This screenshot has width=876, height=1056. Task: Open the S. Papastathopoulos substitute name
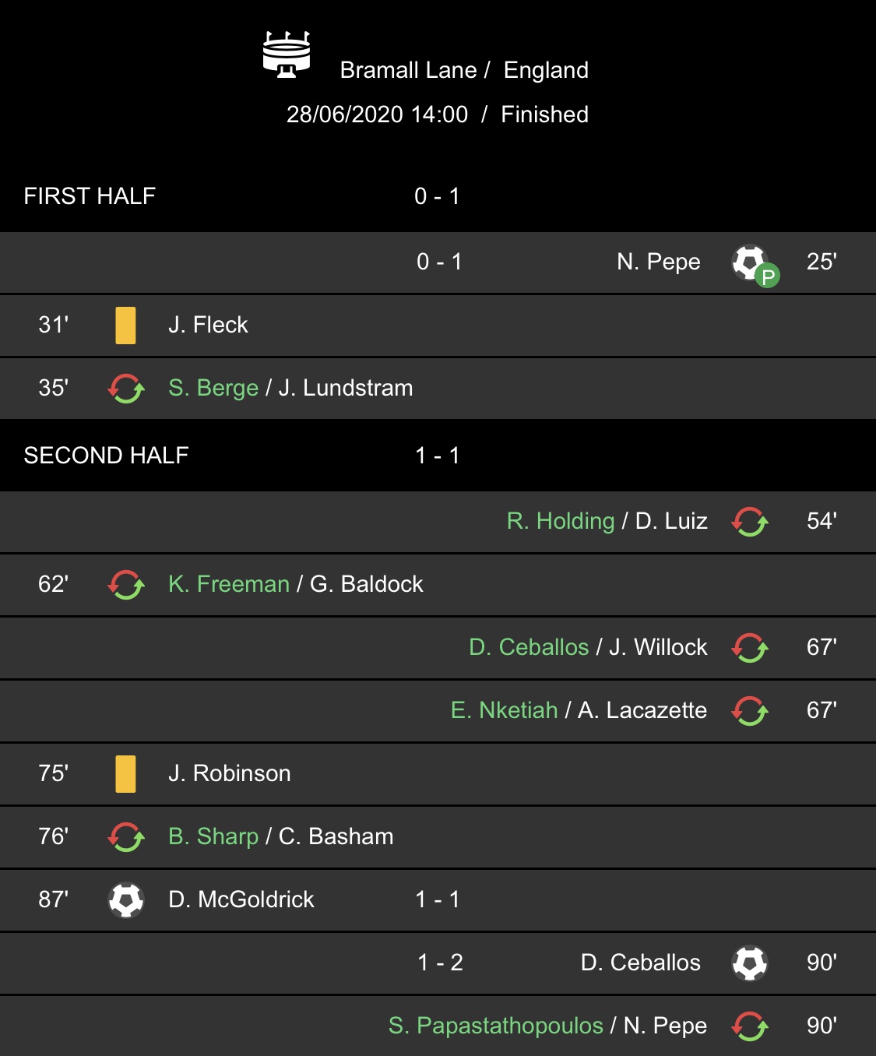coord(496,1026)
